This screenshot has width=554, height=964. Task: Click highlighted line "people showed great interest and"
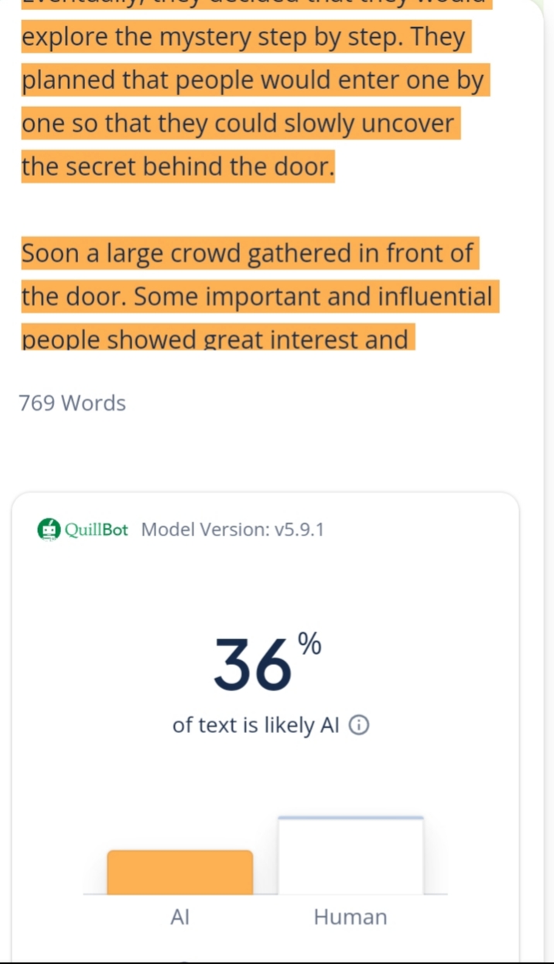coord(215,339)
